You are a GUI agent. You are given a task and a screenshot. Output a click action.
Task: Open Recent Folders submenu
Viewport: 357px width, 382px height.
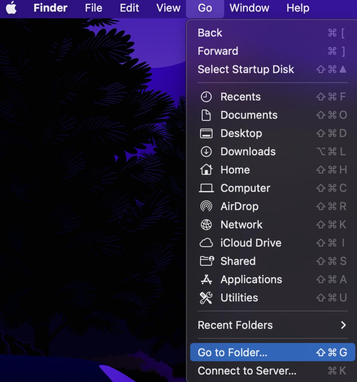click(x=273, y=325)
